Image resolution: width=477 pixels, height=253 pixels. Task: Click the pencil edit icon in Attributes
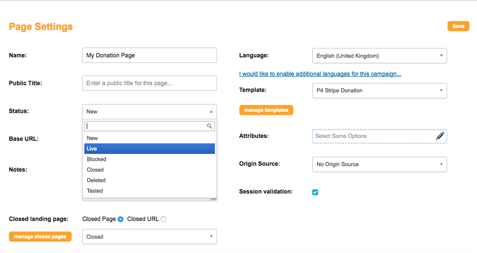(440, 136)
